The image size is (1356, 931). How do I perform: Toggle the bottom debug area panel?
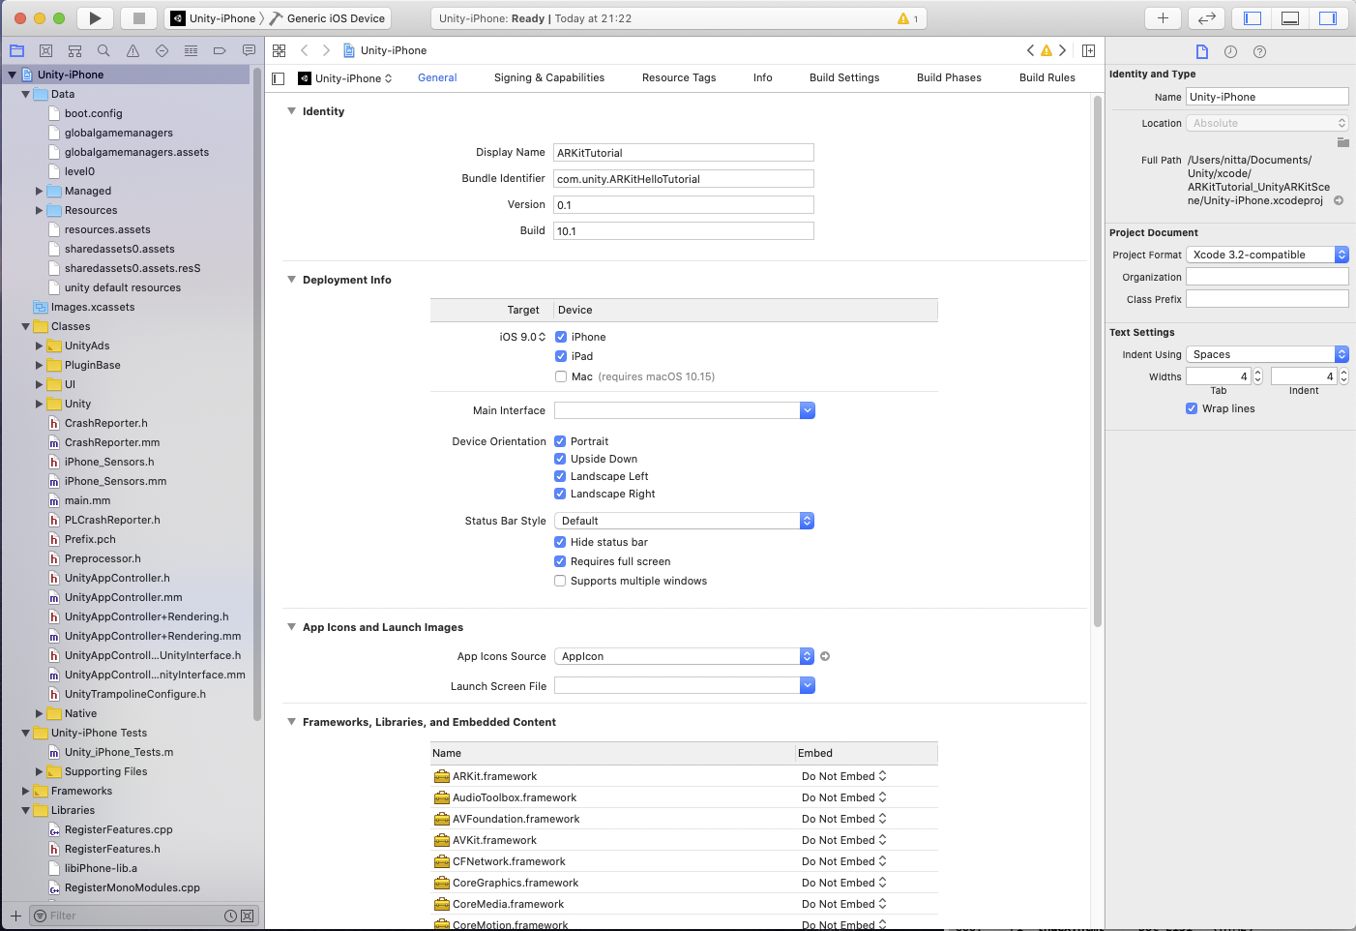coord(1289,18)
